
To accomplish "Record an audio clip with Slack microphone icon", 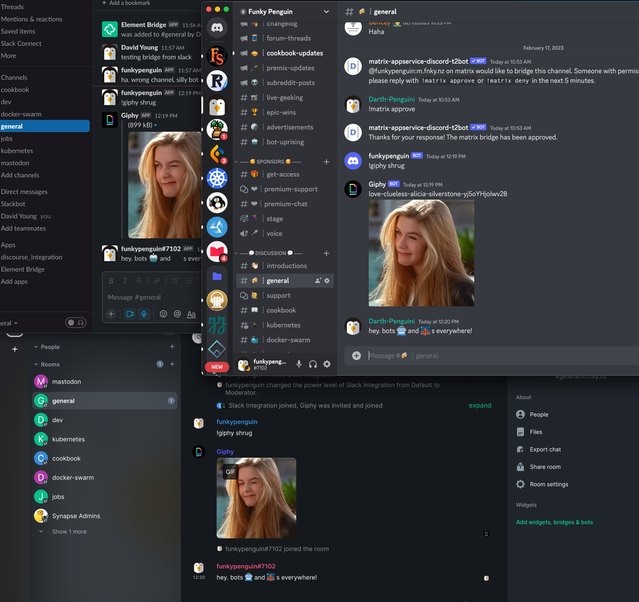I will coord(144,314).
